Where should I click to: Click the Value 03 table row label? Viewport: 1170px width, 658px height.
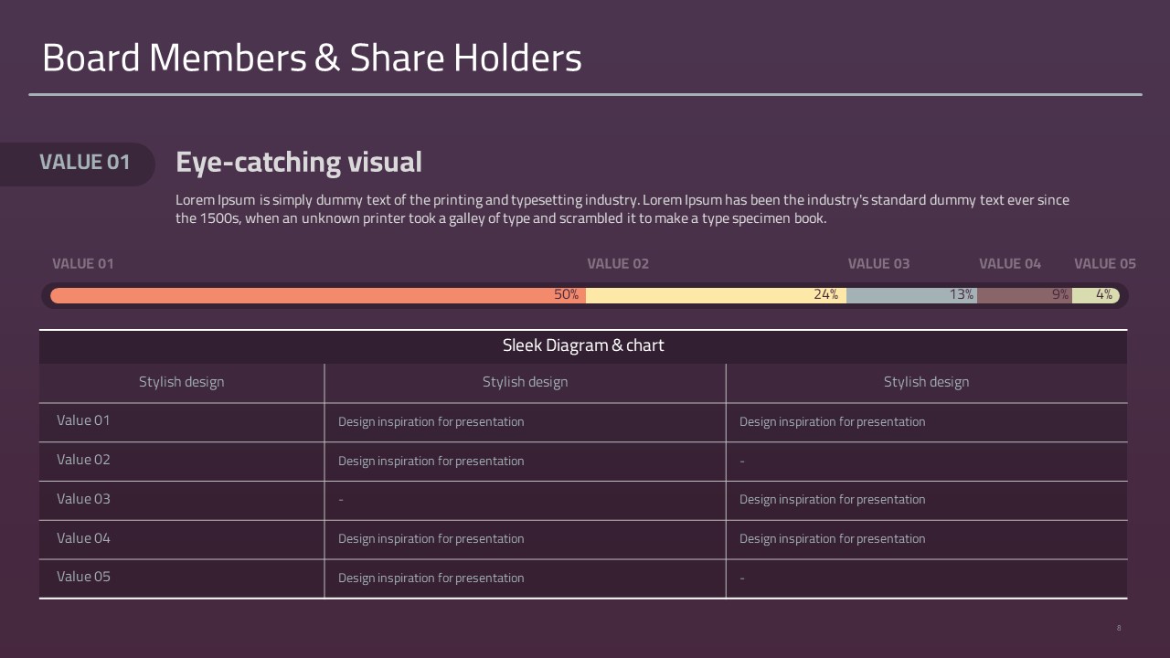click(x=83, y=499)
